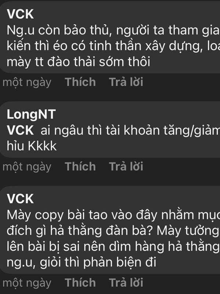Tap 'Thích' under the 'Mày copy bài' comment
The width and height of the screenshot is (220, 294).
point(80,283)
